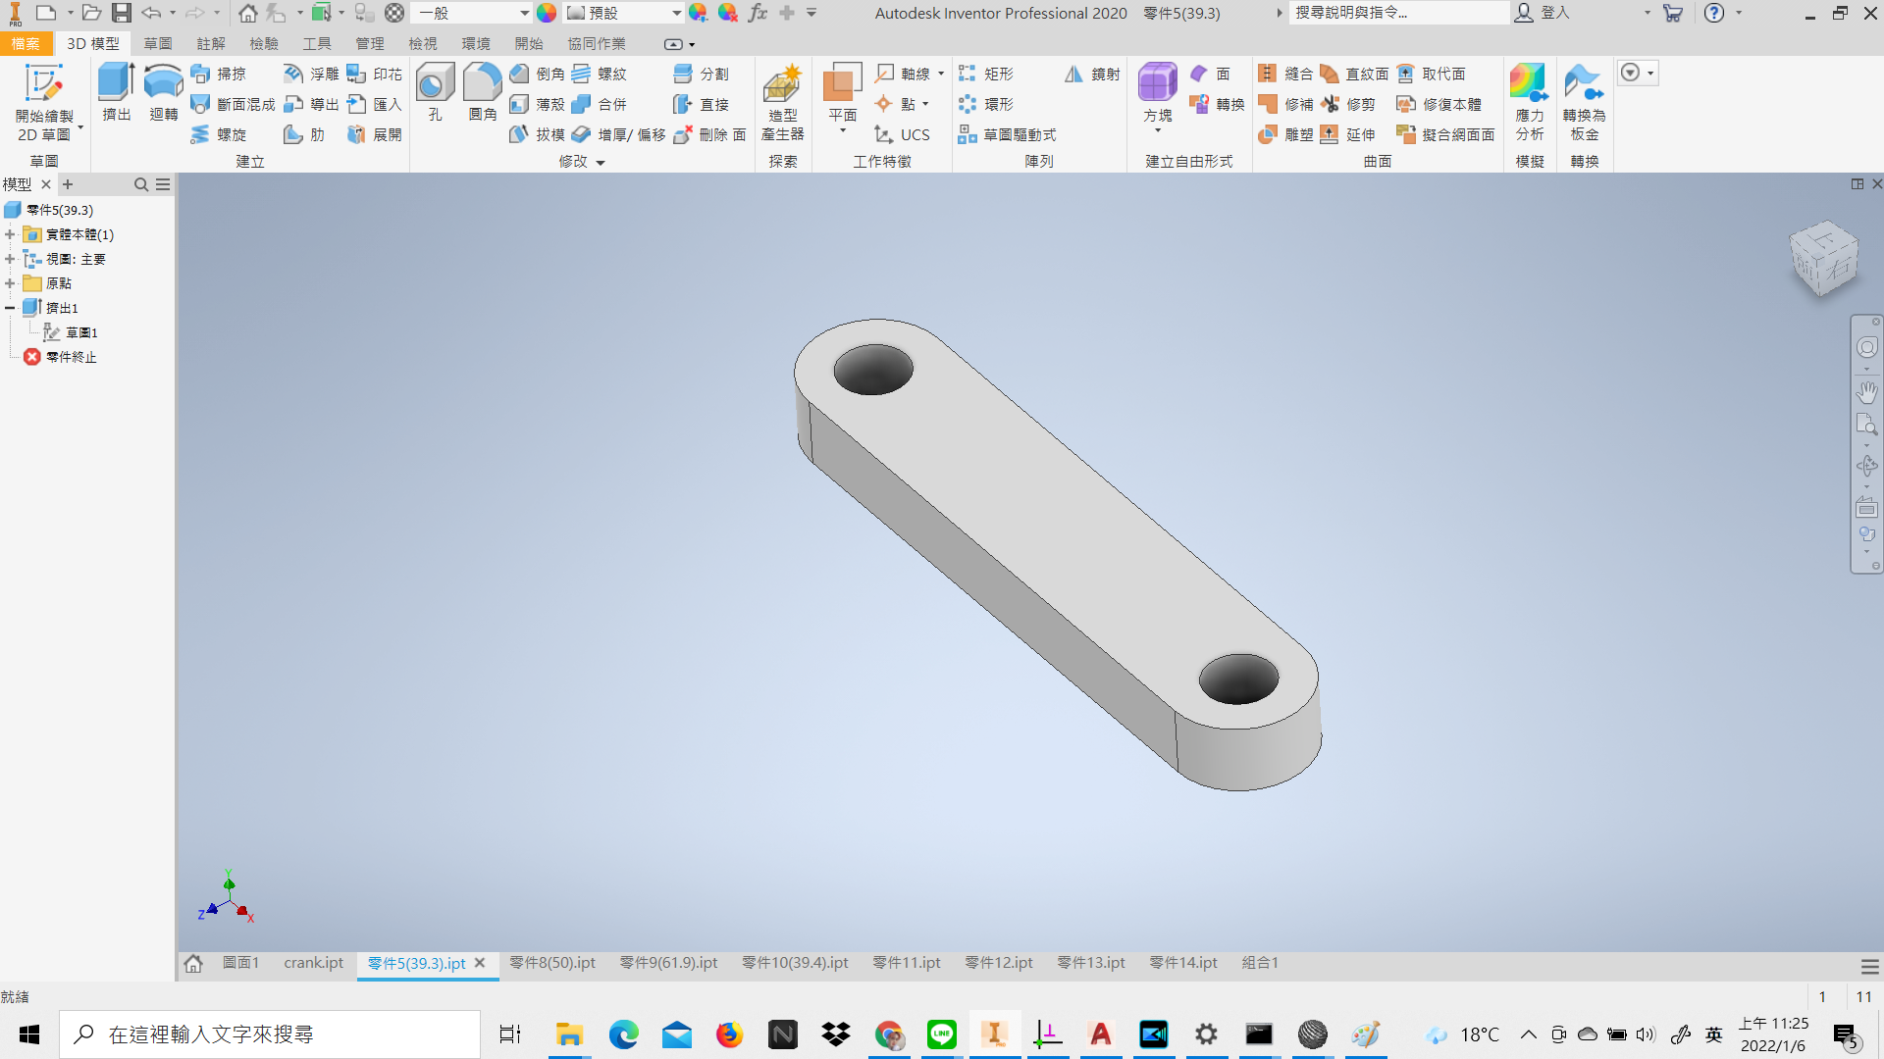Expand the 實體本體(1) tree node
Screen dimensions: 1884x1059
pyautogui.click(x=10, y=234)
